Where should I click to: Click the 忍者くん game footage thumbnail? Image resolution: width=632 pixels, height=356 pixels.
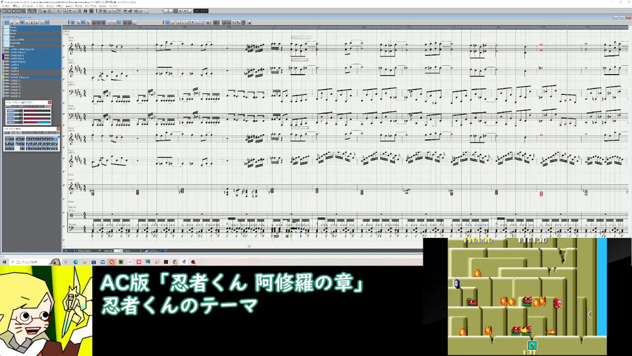527,297
